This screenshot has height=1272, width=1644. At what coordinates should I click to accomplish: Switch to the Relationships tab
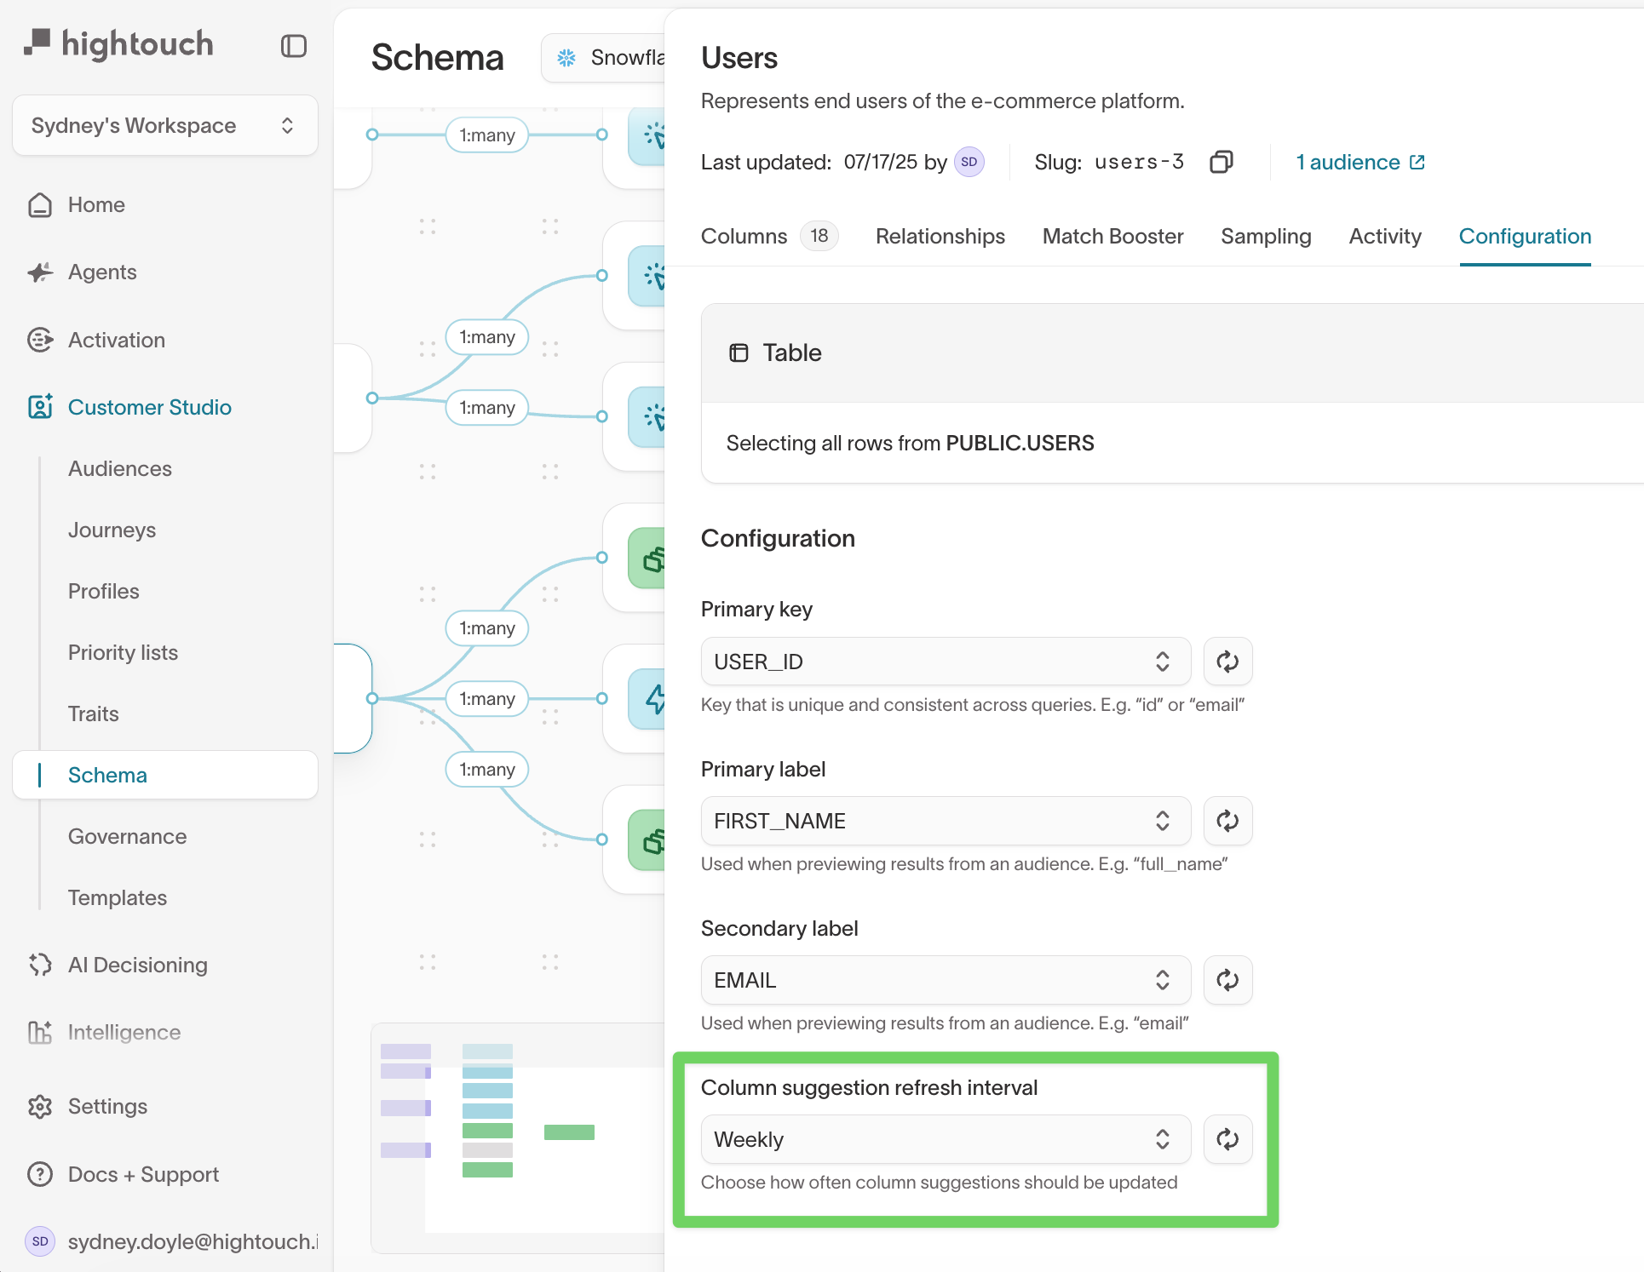pos(940,236)
